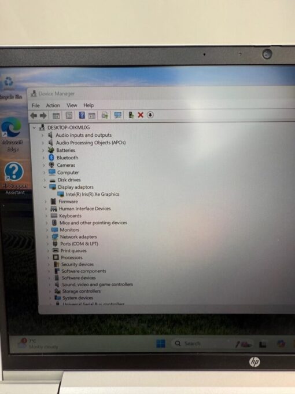Viewport: 295px width, 394px height.
Task: Expand the Batteries category
Action: (43, 150)
